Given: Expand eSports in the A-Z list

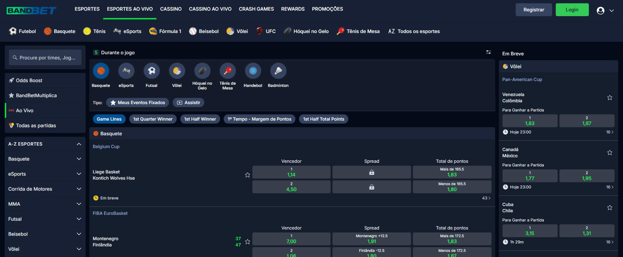Looking at the screenshot, I should (45, 174).
